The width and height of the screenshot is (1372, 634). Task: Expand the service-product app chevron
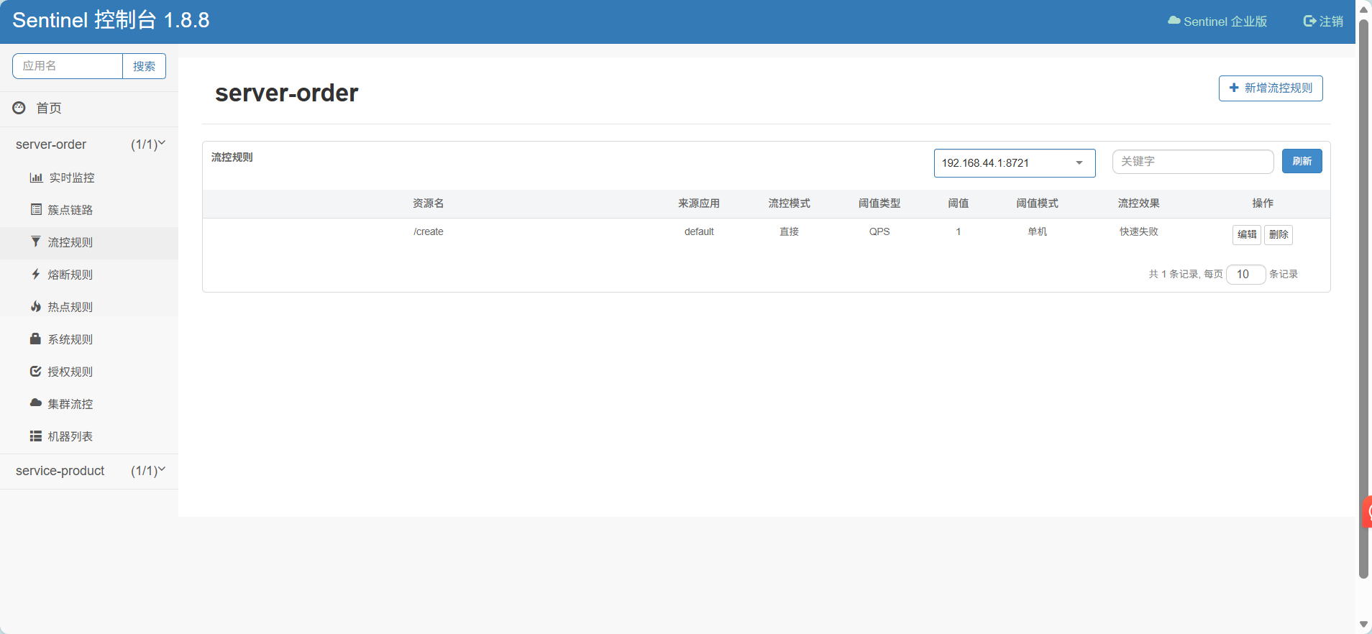point(162,469)
